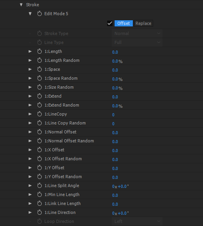Toggle the Edit Mode 5 stopwatch icon
The image size is (203, 226).
pyautogui.click(x=39, y=14)
